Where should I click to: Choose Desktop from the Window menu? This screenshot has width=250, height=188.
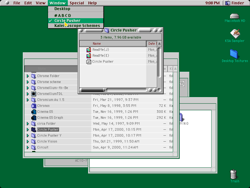coord(76,9)
